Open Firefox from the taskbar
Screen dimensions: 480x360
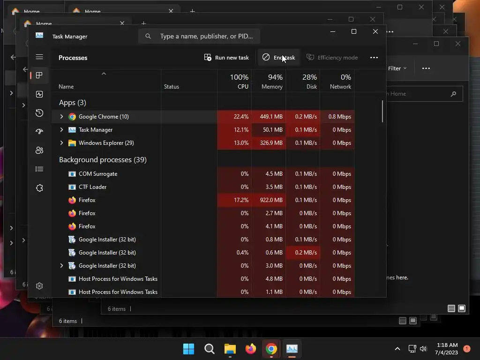point(250,349)
